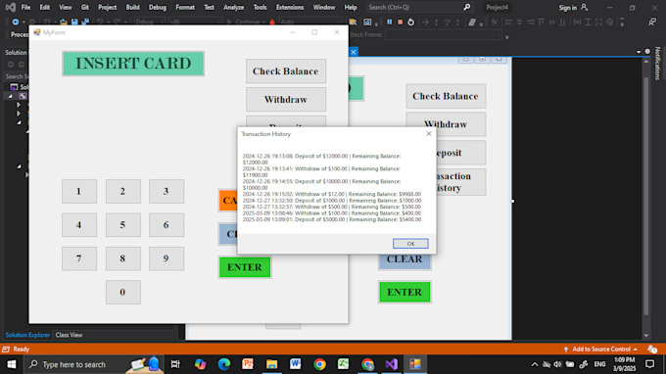The height and width of the screenshot is (374, 666).
Task: Open the document window settings gear icon
Action: coord(647,51)
